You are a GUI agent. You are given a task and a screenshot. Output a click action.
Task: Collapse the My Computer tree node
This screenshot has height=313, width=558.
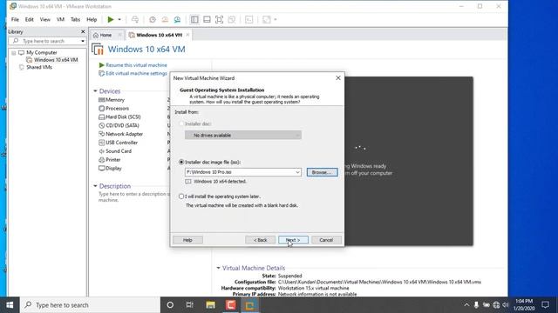point(14,52)
